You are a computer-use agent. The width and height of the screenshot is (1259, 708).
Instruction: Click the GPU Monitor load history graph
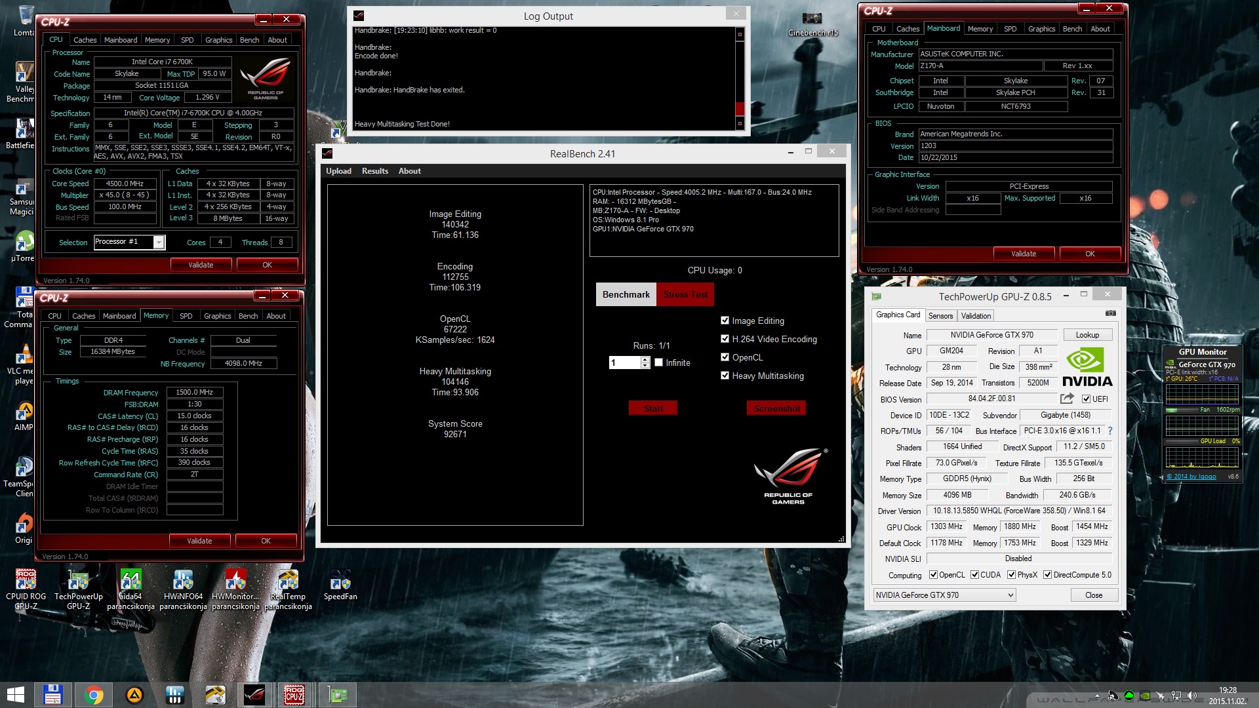(1202, 457)
